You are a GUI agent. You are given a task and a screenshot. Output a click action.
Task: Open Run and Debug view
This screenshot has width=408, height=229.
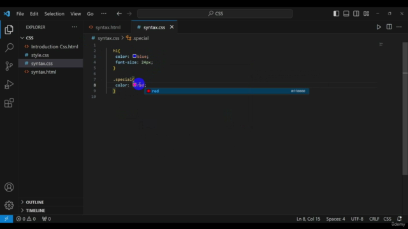click(9, 85)
